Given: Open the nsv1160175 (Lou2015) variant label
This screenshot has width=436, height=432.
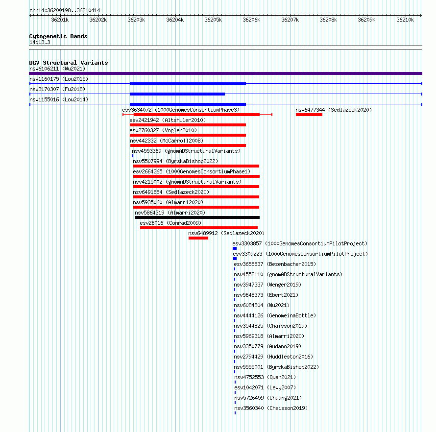Looking at the screenshot, I should (x=59, y=79).
